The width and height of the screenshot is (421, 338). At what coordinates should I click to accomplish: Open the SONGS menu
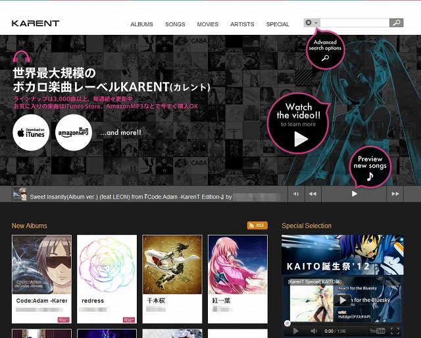175,24
